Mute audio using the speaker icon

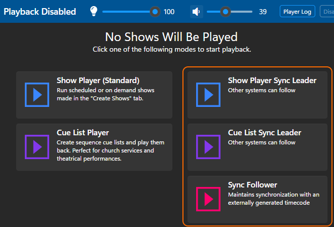[x=196, y=11]
